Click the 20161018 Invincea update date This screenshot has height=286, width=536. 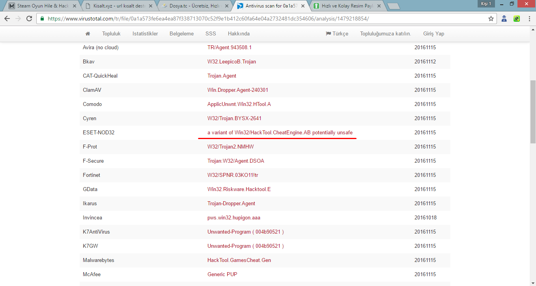(425, 217)
